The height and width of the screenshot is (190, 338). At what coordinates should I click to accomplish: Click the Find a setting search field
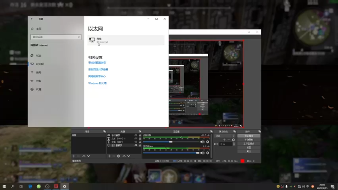[56, 37]
